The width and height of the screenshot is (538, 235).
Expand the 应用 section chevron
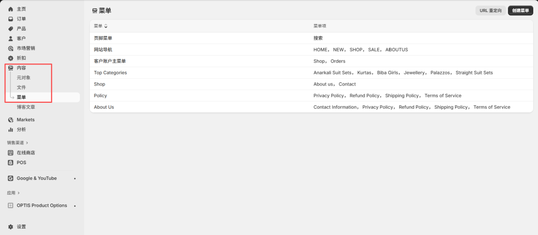pyautogui.click(x=19, y=193)
